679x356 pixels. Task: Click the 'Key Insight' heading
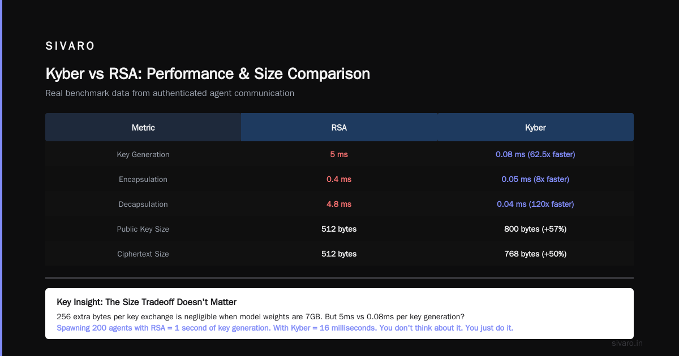147,302
